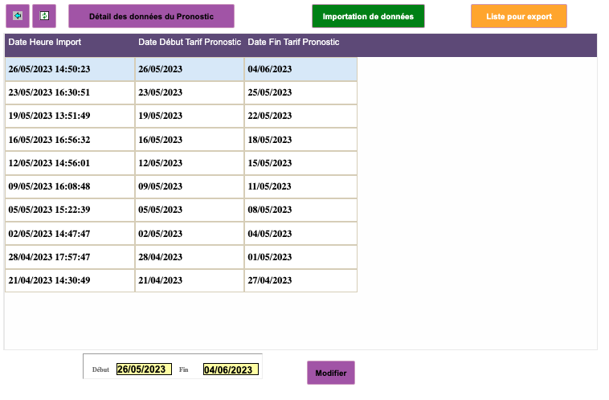Select the row imported 16/05/2023 16:56:32
Viewport: 609px width, 400px height.
181,140
